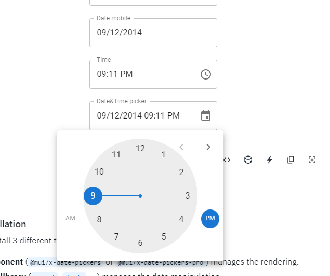
Task: Go to next clock view arrow
Action: (208, 147)
